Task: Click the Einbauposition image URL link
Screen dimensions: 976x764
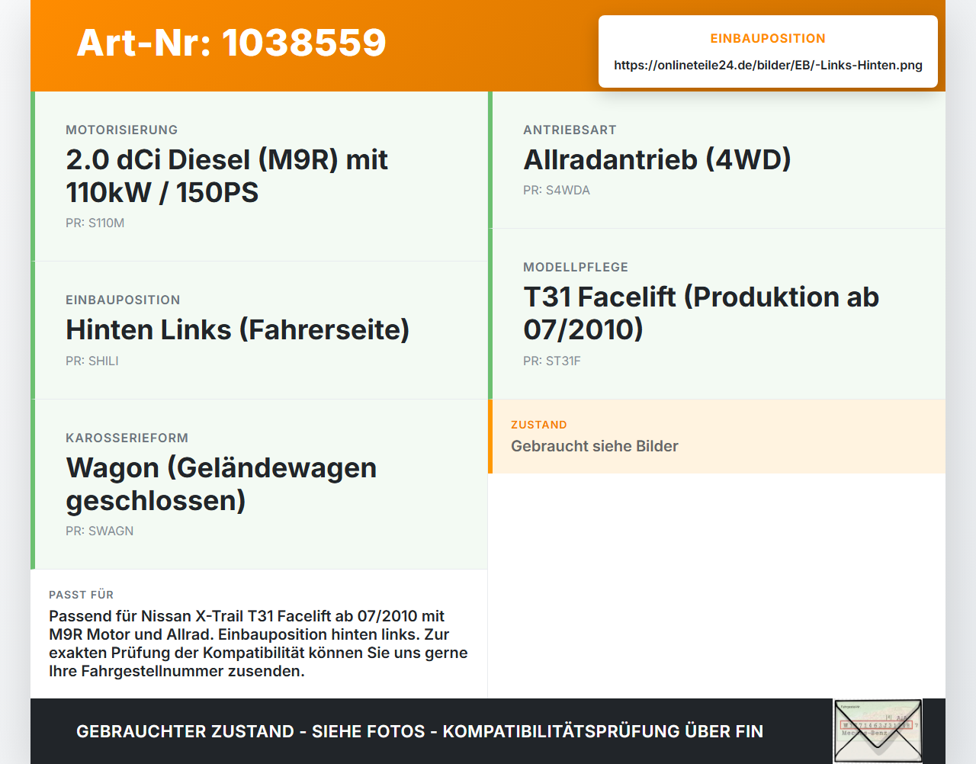Action: [x=768, y=65]
